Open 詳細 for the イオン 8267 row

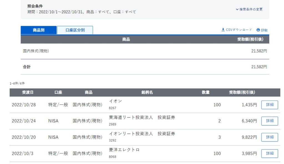tap(269, 105)
